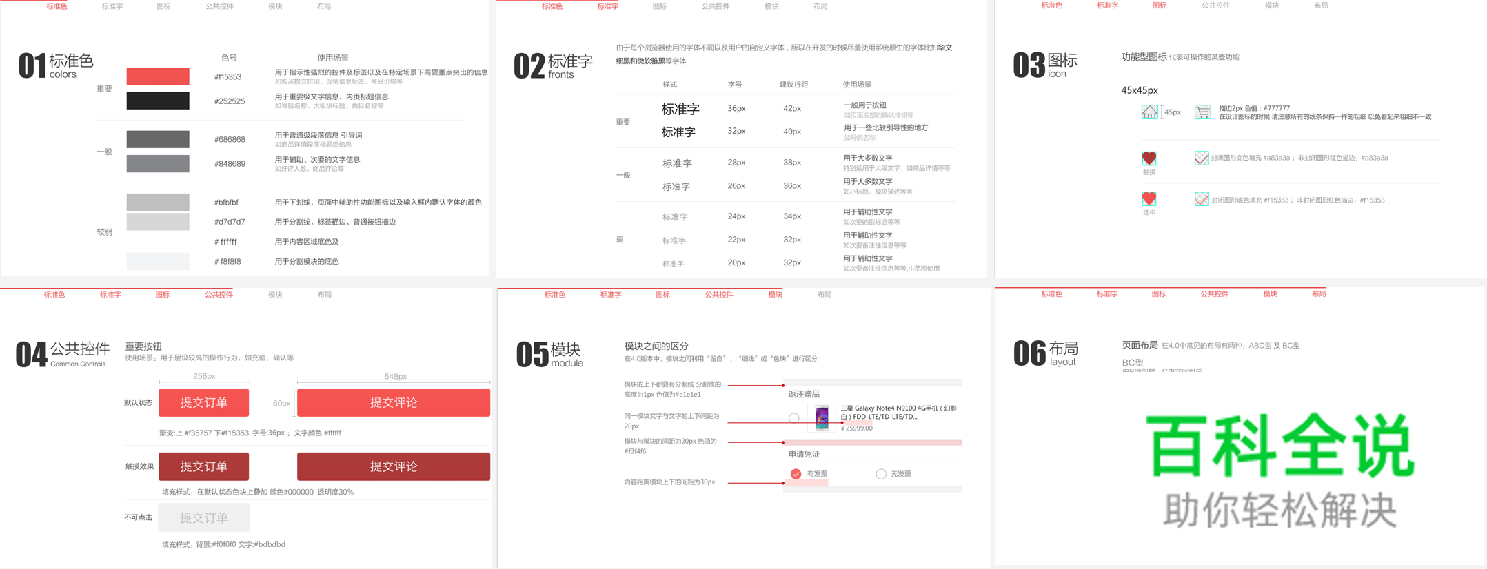Screen dimensions: 1487x569
Task: Click the #d7d7d7 pale gray swatch
Action: pyautogui.click(x=158, y=222)
